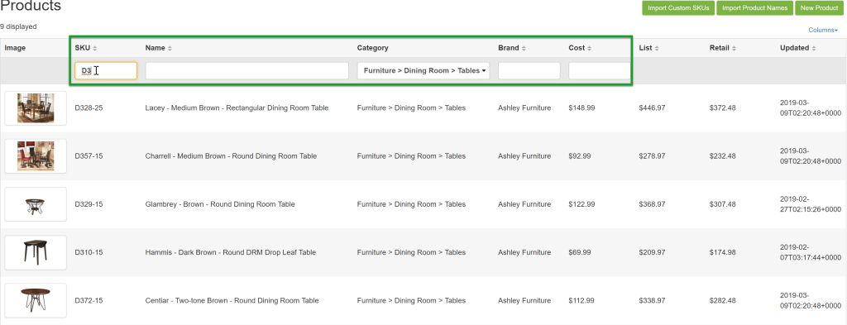Select SKU D328-25
The image size is (847, 325).
click(89, 108)
